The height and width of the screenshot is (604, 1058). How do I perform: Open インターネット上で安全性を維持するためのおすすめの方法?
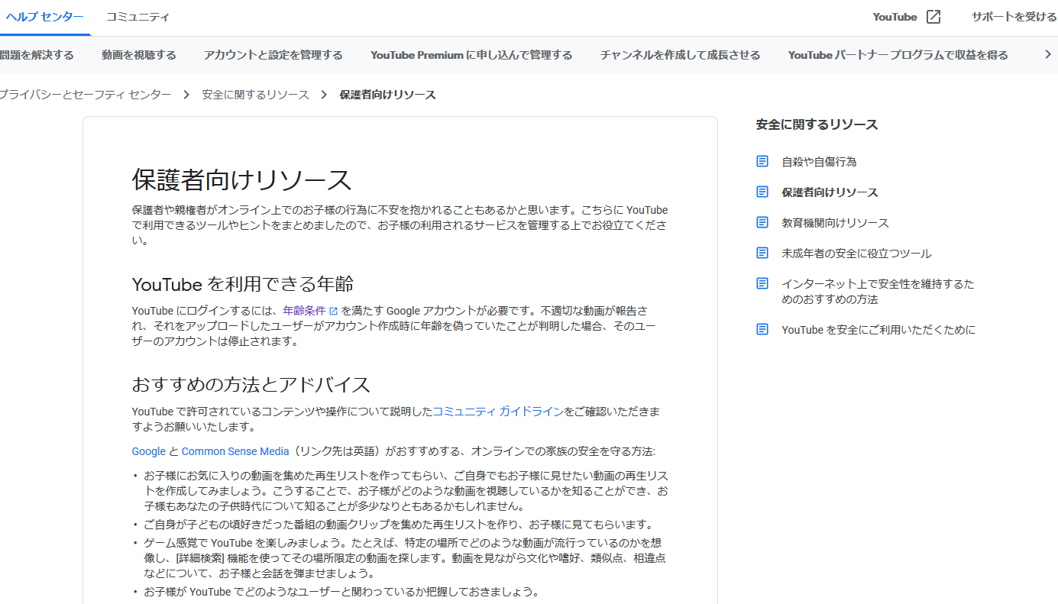tap(878, 292)
